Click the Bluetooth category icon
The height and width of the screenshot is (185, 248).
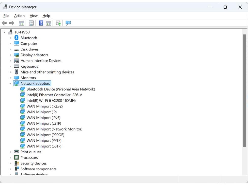[x=16, y=38]
